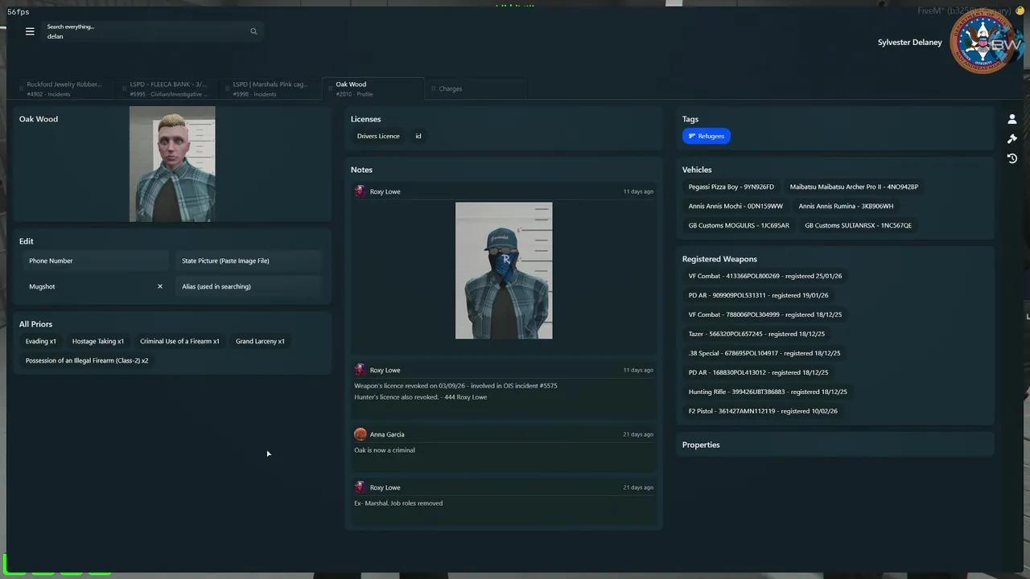
Task: Click the gavel charges icon
Action: click(x=1011, y=139)
